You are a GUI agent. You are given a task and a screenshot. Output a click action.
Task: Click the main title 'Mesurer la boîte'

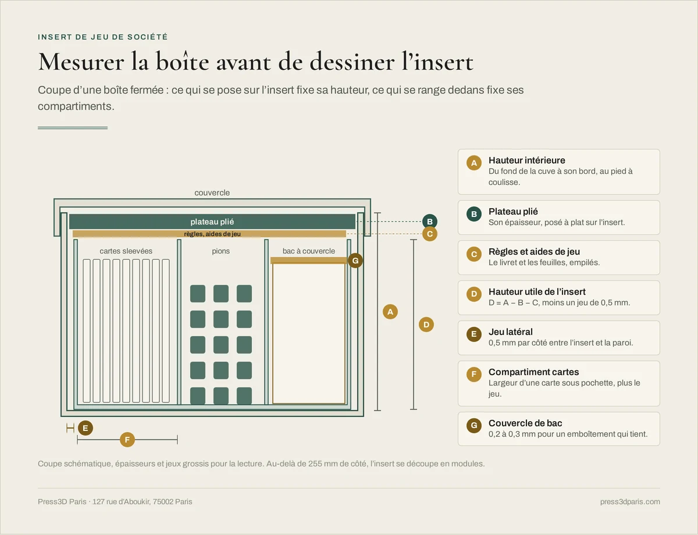256,61
